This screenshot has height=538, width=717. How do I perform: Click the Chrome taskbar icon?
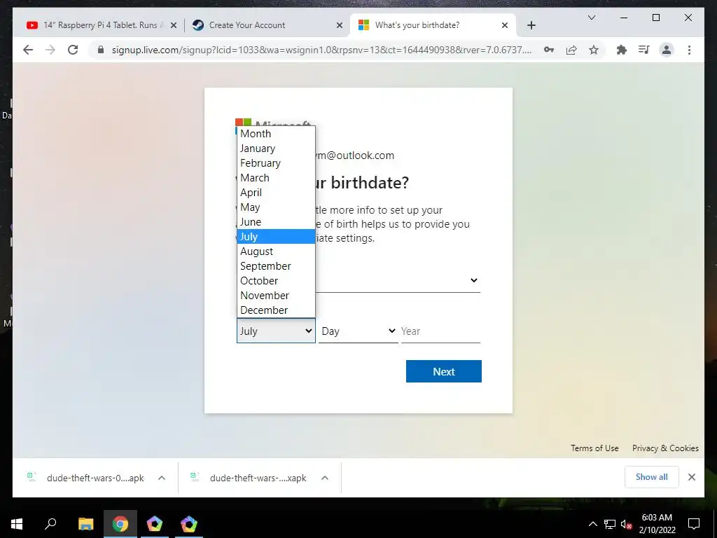(120, 523)
